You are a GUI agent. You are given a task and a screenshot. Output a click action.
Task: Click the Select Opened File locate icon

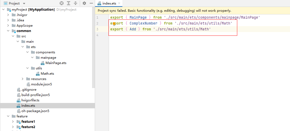point(62,3)
